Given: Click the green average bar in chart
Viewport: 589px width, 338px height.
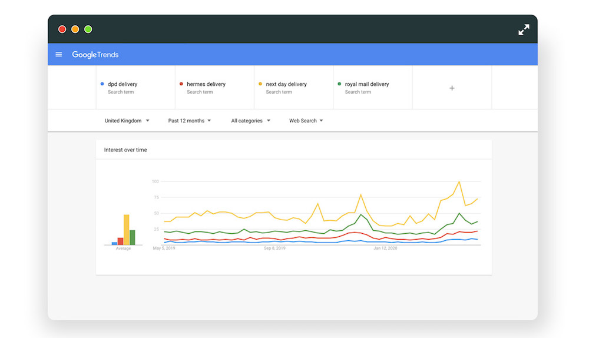Looking at the screenshot, I should tap(132, 237).
